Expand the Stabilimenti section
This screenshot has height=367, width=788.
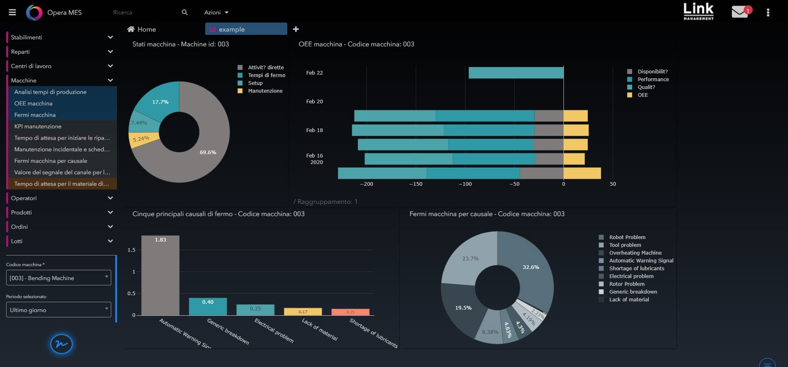pos(62,37)
